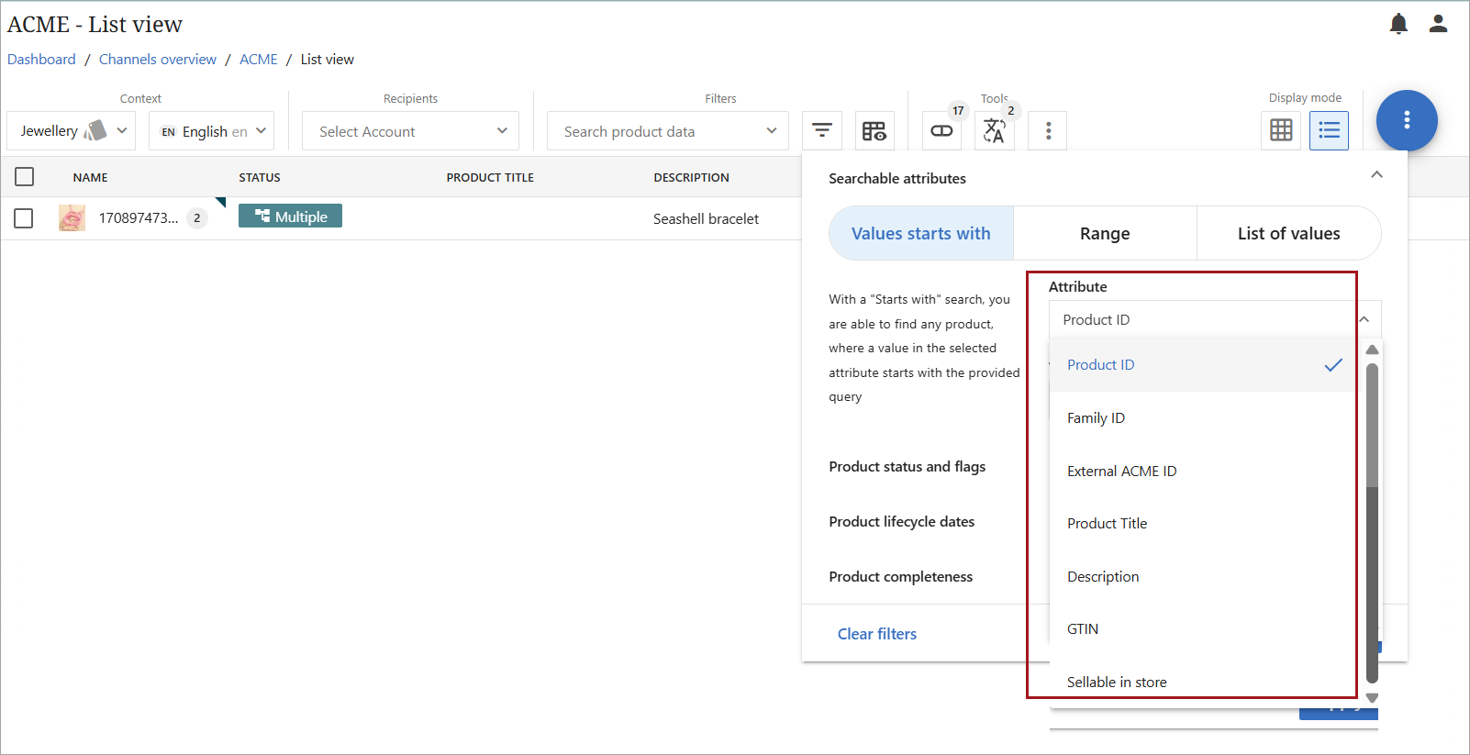Screen dimensions: 1470x755
Task: Expand the Select Account dropdown
Action: [410, 131]
